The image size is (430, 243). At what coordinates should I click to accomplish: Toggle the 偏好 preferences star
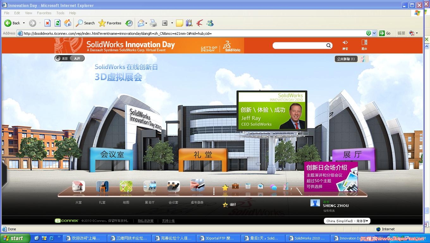[x=225, y=205]
